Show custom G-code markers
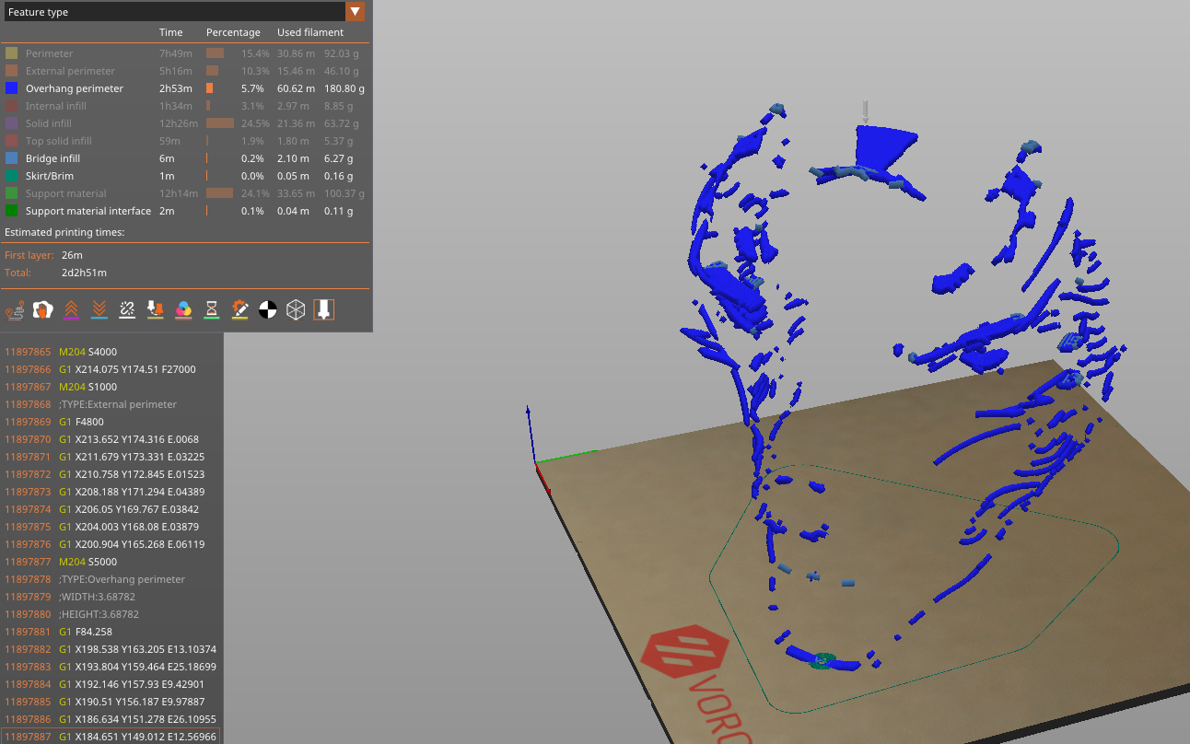The width and height of the screenshot is (1190, 744). pos(239,309)
